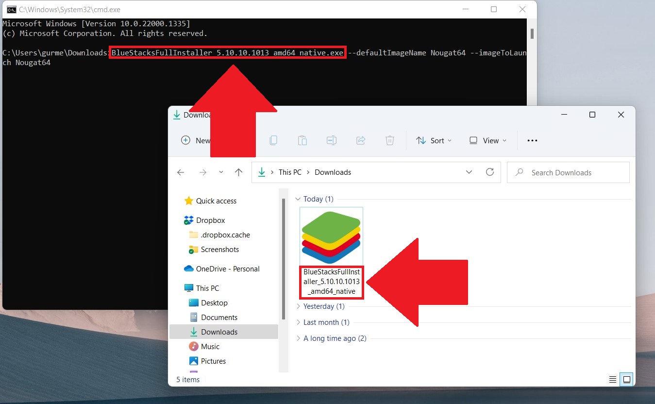Expand the Yesterday group
This screenshot has width=655, height=404.
(x=298, y=306)
